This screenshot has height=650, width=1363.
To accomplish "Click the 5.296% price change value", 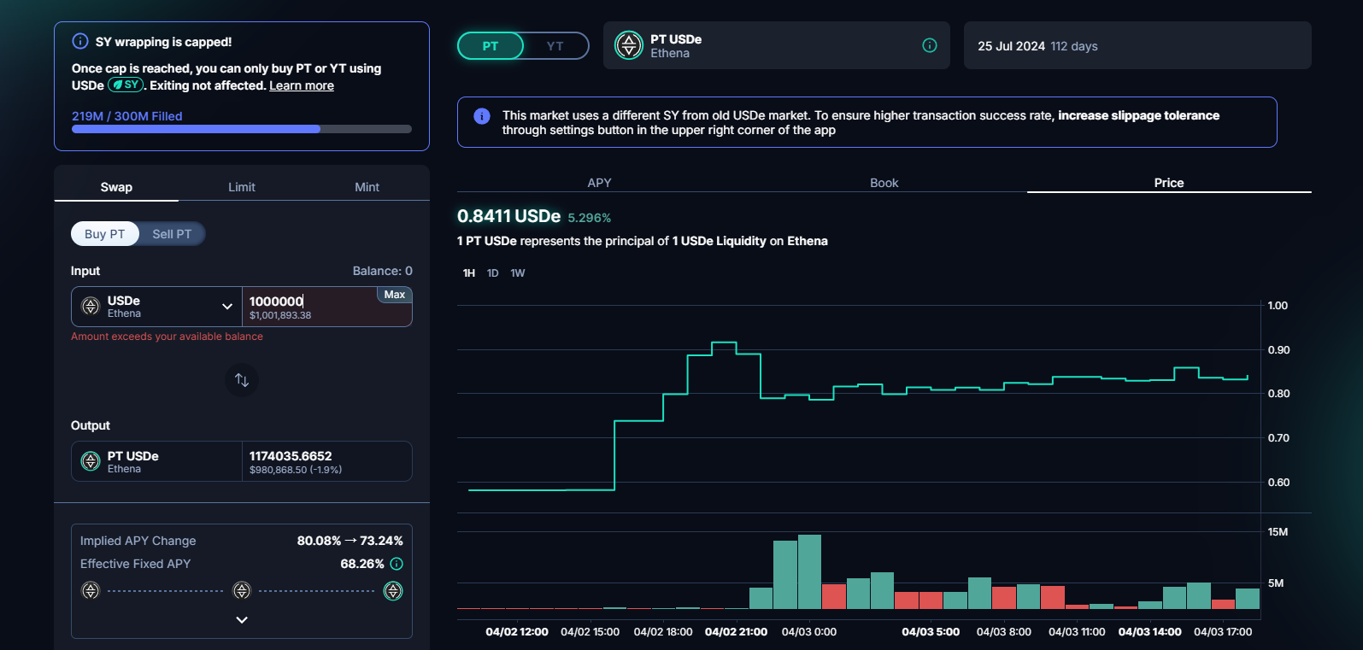I will [x=590, y=218].
